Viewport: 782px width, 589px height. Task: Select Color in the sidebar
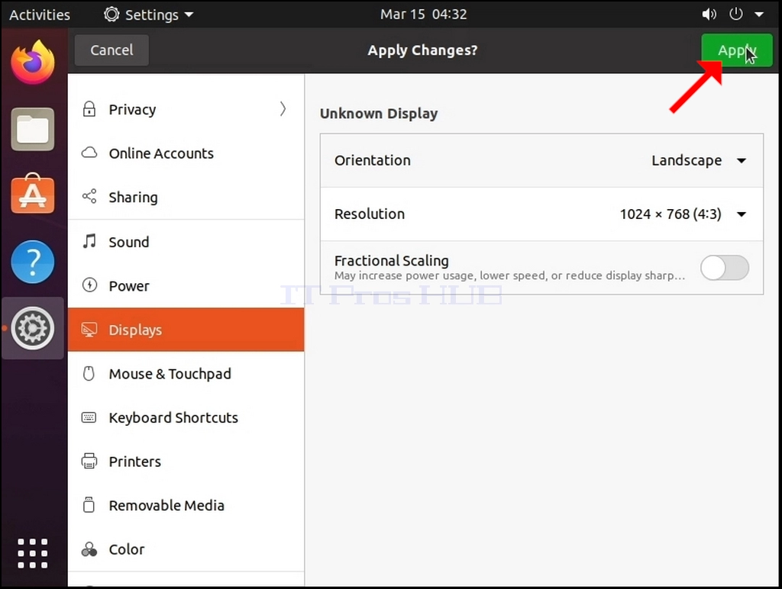coord(186,549)
